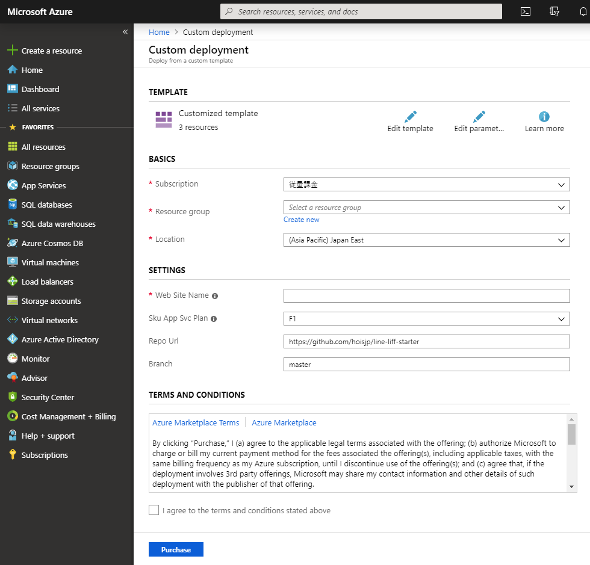
Task: Open the Dashboard icon in sidebar
Action: [x=13, y=89]
